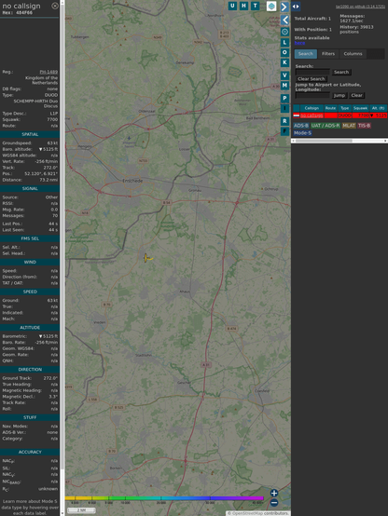
Task: Toggle sidebar width with double-arrow icon
Action: [x=296, y=7]
